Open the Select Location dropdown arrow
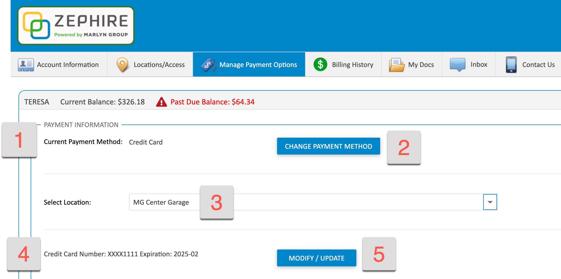Viewport: 561px width, 279px height. click(490, 202)
